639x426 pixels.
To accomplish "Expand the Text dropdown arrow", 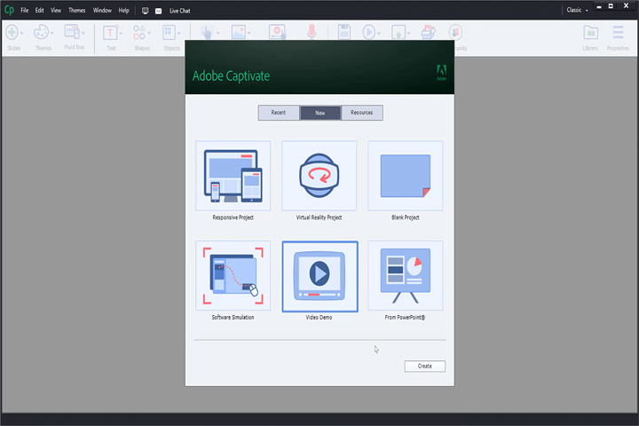I will [121, 33].
